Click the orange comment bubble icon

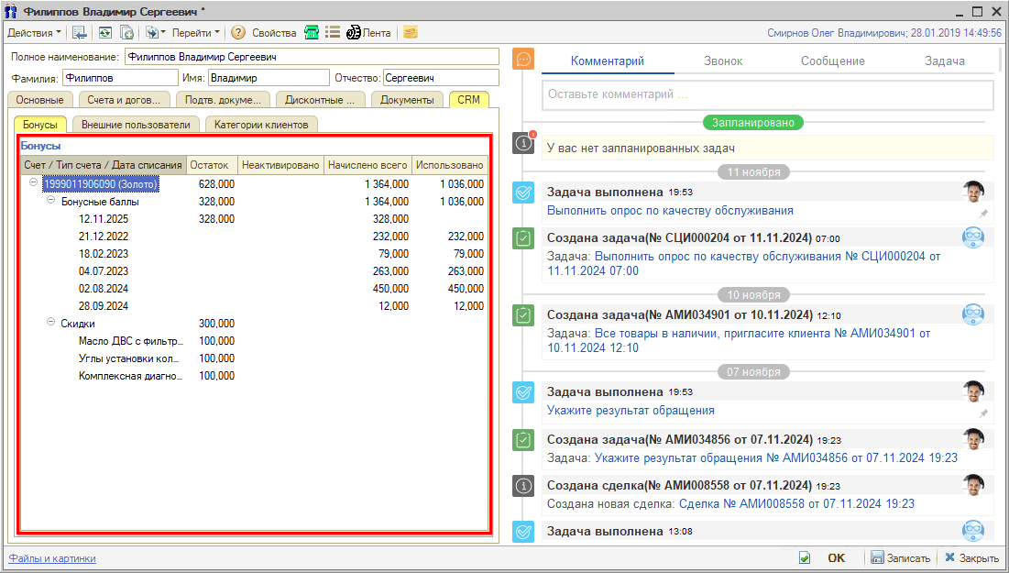pyautogui.click(x=523, y=60)
